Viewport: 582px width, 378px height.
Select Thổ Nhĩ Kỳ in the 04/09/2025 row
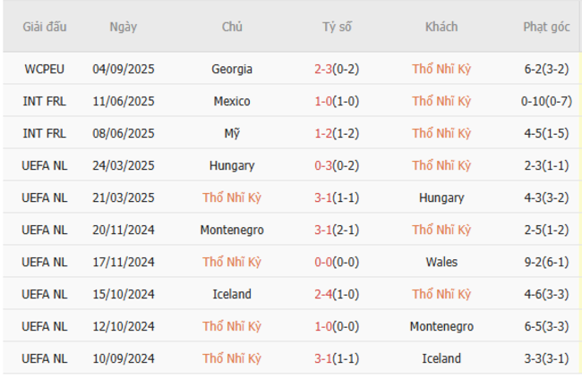tap(441, 69)
